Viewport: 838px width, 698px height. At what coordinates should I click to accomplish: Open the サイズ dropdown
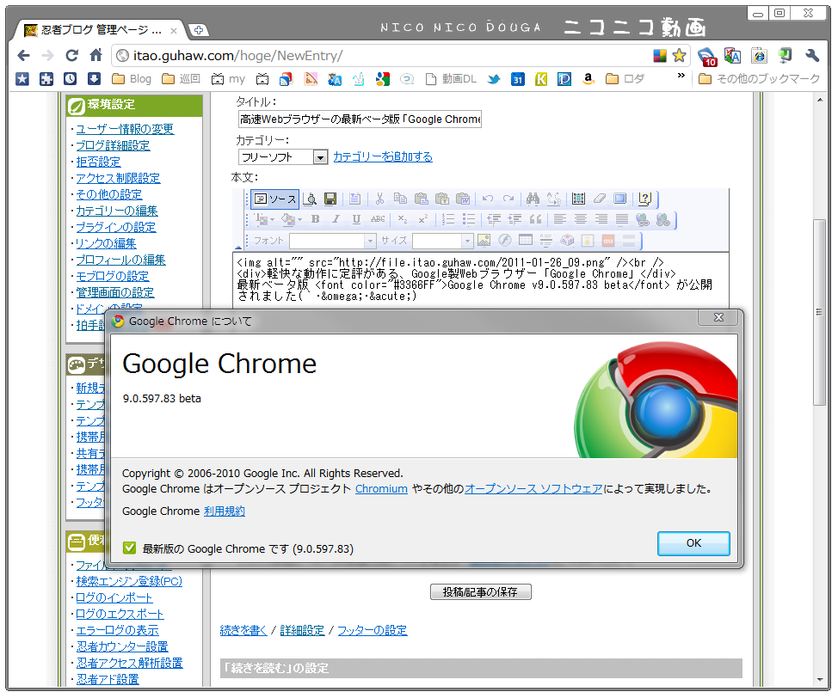443,241
